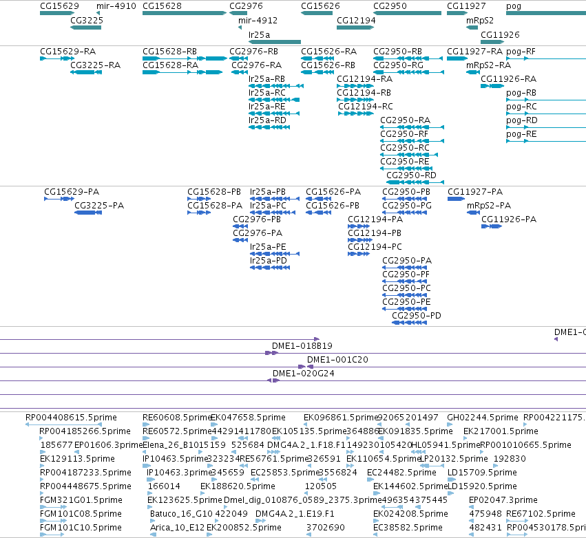Click protein CG3225-PA
This screenshot has height=538, width=586.
(99, 205)
